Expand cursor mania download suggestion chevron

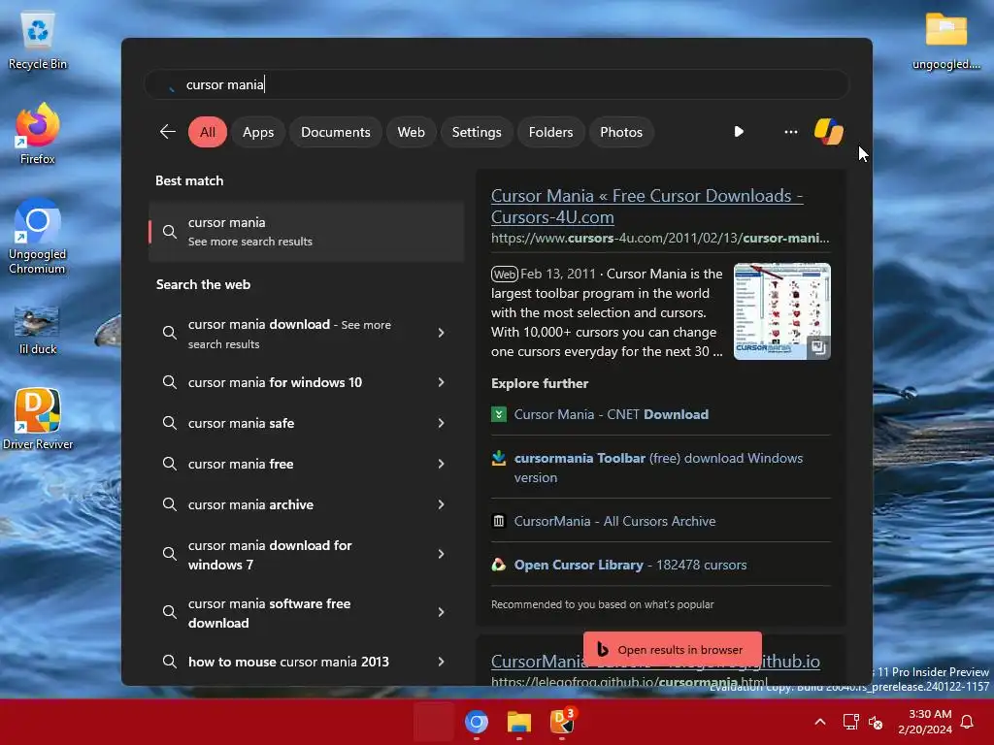coord(442,333)
